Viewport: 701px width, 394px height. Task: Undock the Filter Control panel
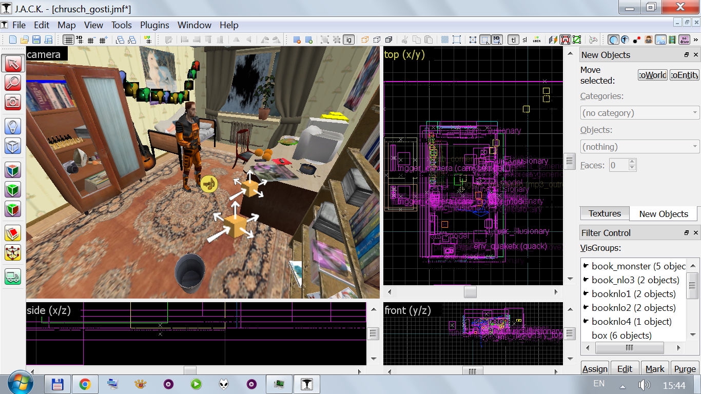687,233
